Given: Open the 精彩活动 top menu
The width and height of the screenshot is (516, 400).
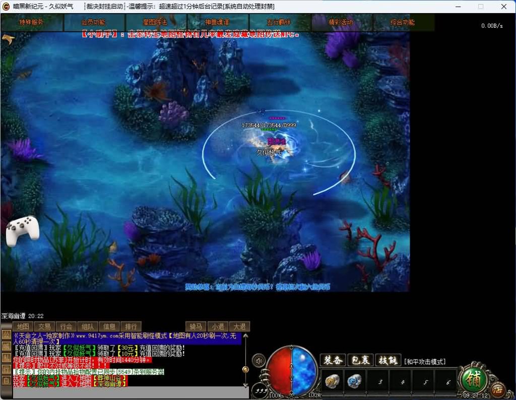Looking at the screenshot, I should (341, 22).
